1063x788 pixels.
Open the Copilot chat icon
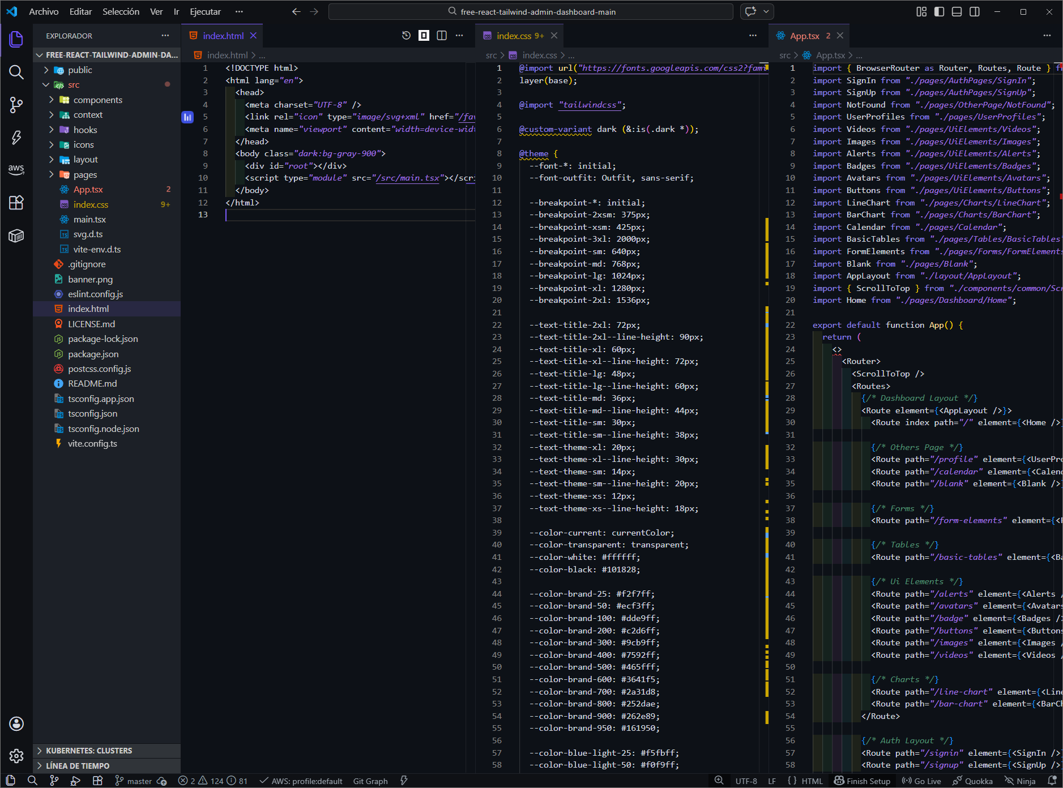pos(751,11)
